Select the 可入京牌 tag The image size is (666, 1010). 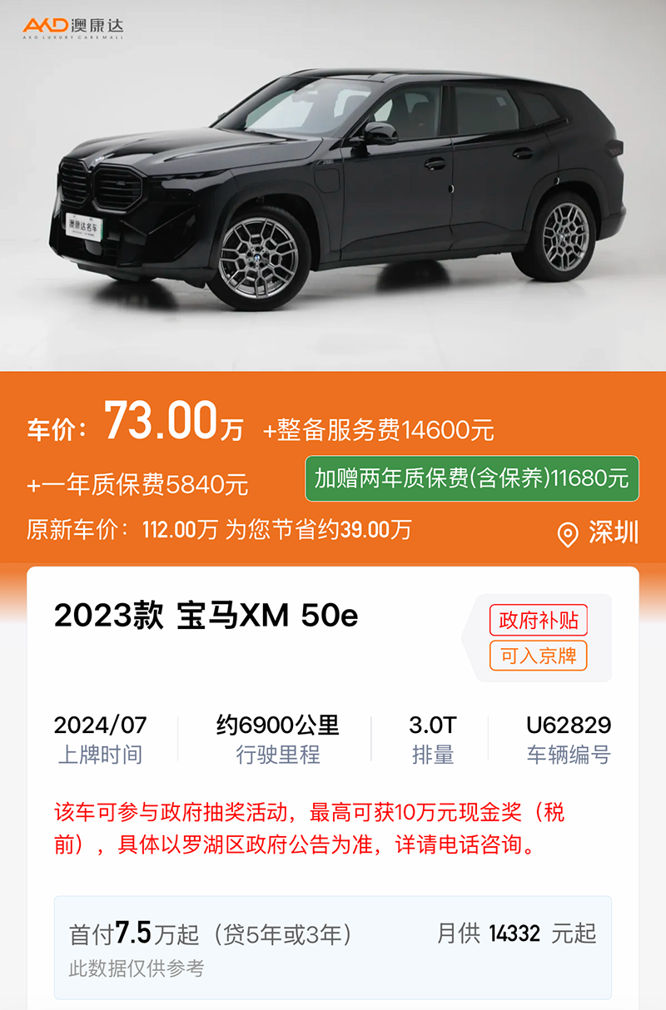coord(539,656)
